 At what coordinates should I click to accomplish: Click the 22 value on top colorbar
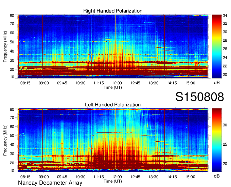[x=225, y=66]
